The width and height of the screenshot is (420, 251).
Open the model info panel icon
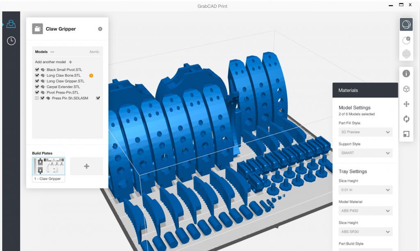[x=406, y=73]
